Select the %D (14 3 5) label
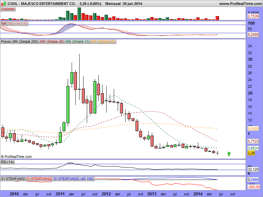 [x=18, y=23]
